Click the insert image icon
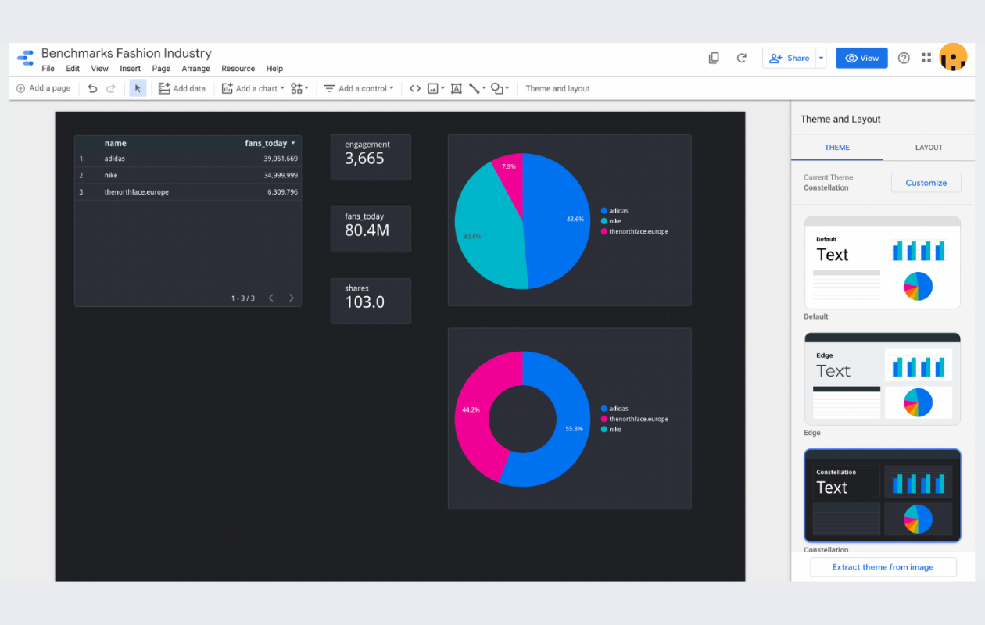The width and height of the screenshot is (985, 625). [433, 88]
